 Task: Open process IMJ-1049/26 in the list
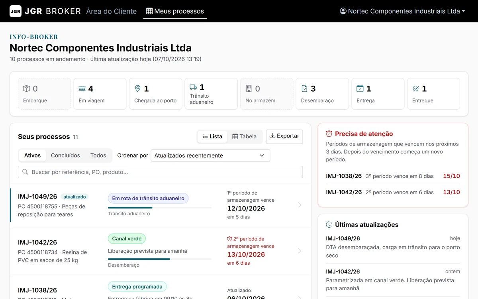[x=161, y=205]
